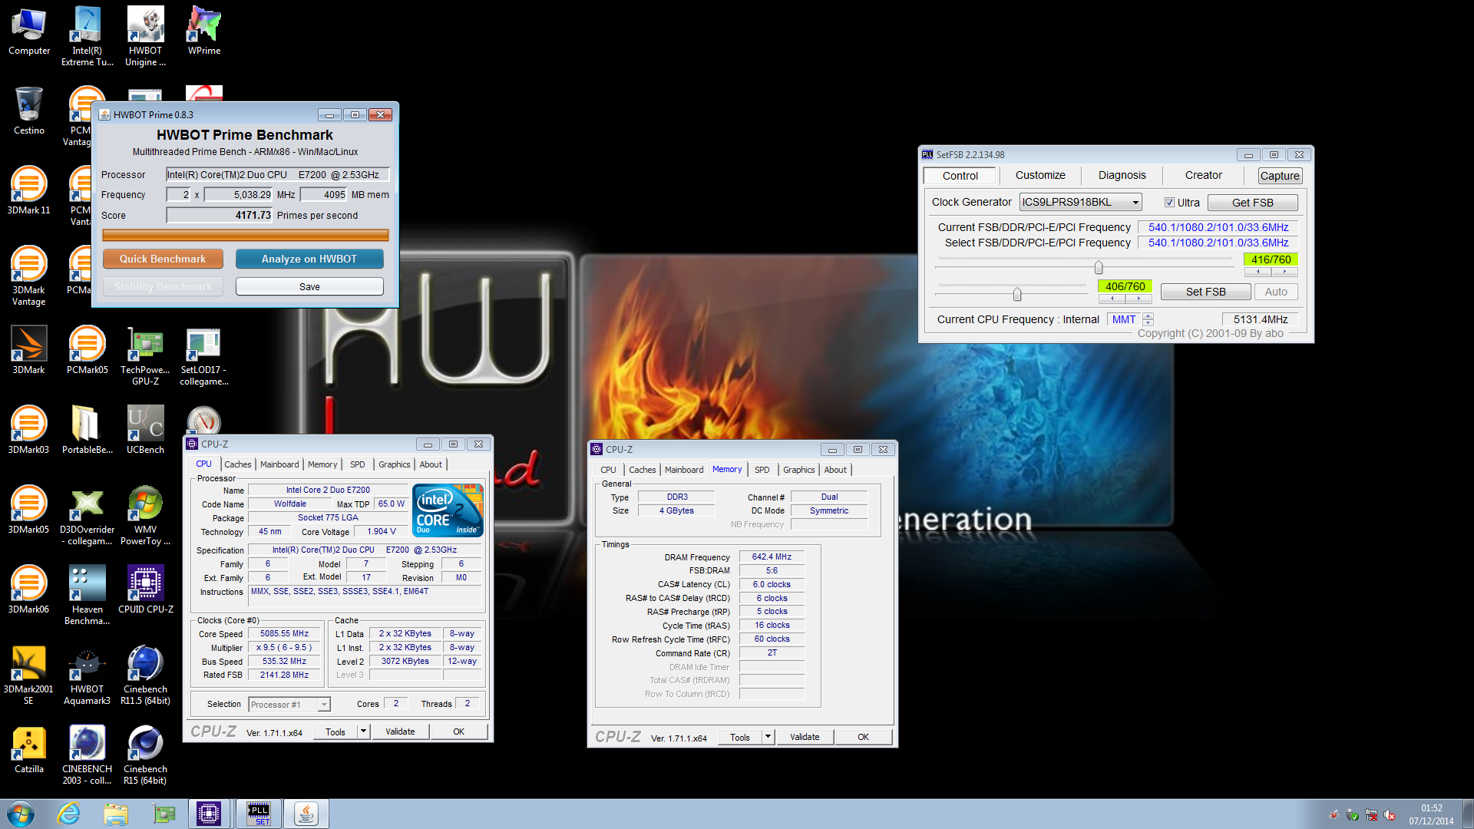This screenshot has width=1474, height=829.
Task: Toggle the Ultra checkbox in SetFSB
Action: point(1169,203)
